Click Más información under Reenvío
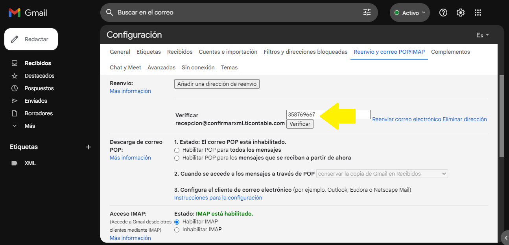The width and height of the screenshot is (509, 245). point(130,91)
